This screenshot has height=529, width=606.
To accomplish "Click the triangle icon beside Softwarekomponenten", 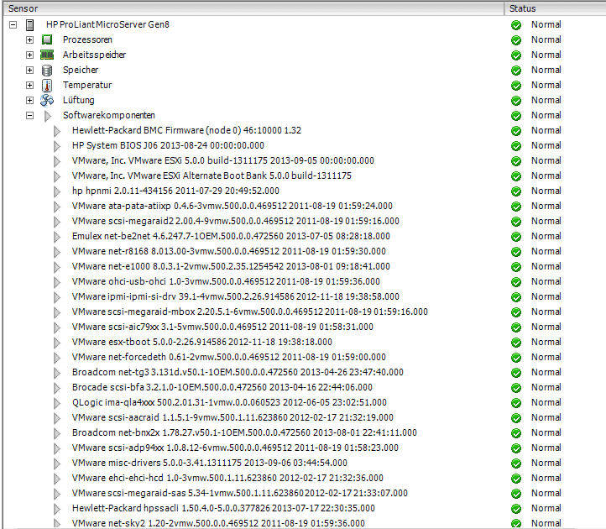I will [48, 116].
